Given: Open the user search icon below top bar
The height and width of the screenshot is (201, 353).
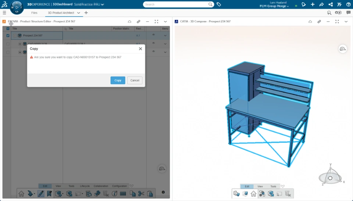Looking at the screenshot, I should 329,13.
